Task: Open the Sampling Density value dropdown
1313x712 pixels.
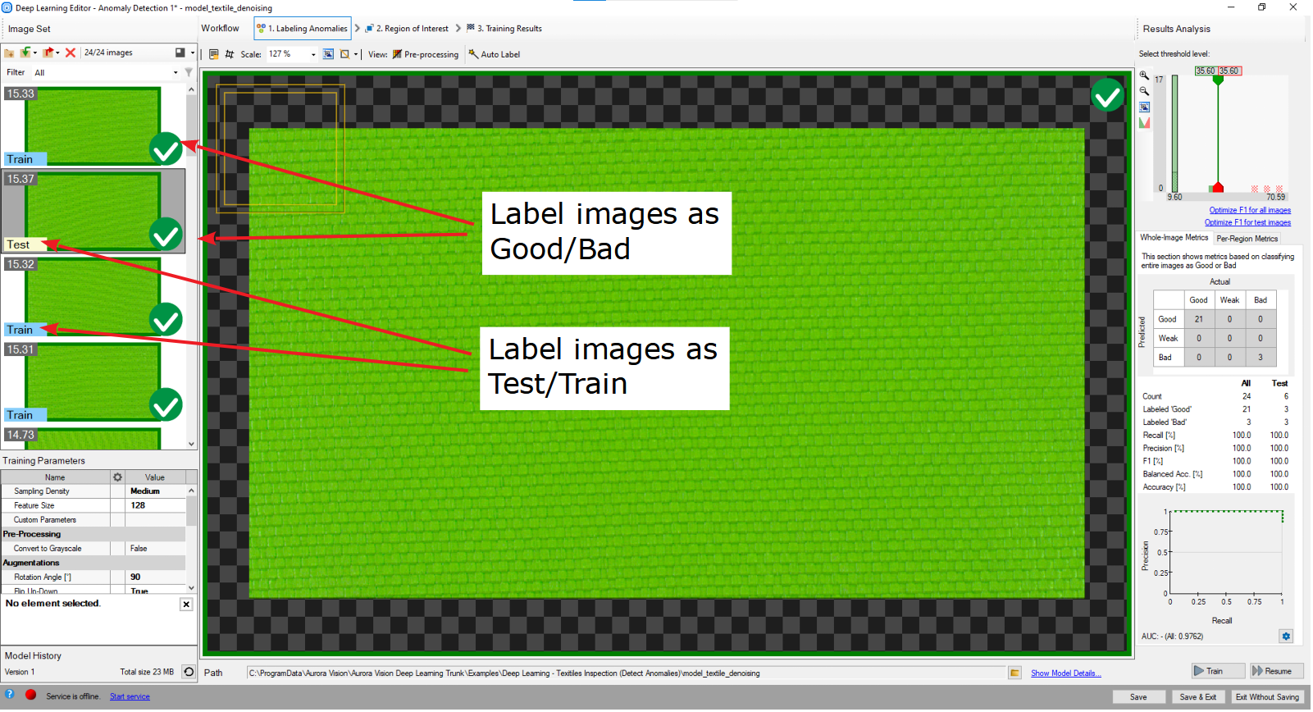Action: pyautogui.click(x=156, y=491)
